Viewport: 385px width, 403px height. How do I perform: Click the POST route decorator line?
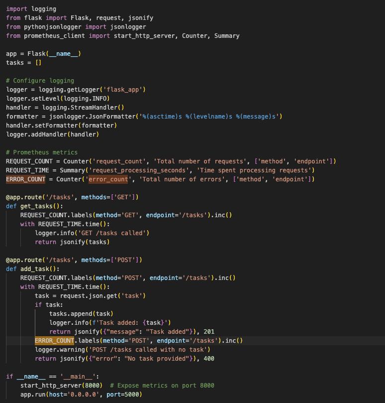(74, 260)
